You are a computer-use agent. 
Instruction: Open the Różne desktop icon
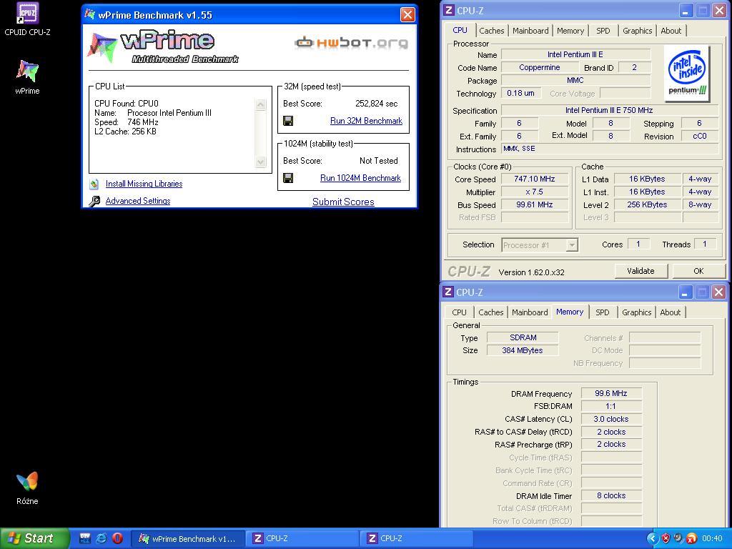27,488
